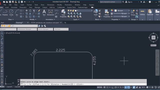This screenshot has height=90, width=160.
Task: Click the Insert block icon
Action: (x=95, y=12)
